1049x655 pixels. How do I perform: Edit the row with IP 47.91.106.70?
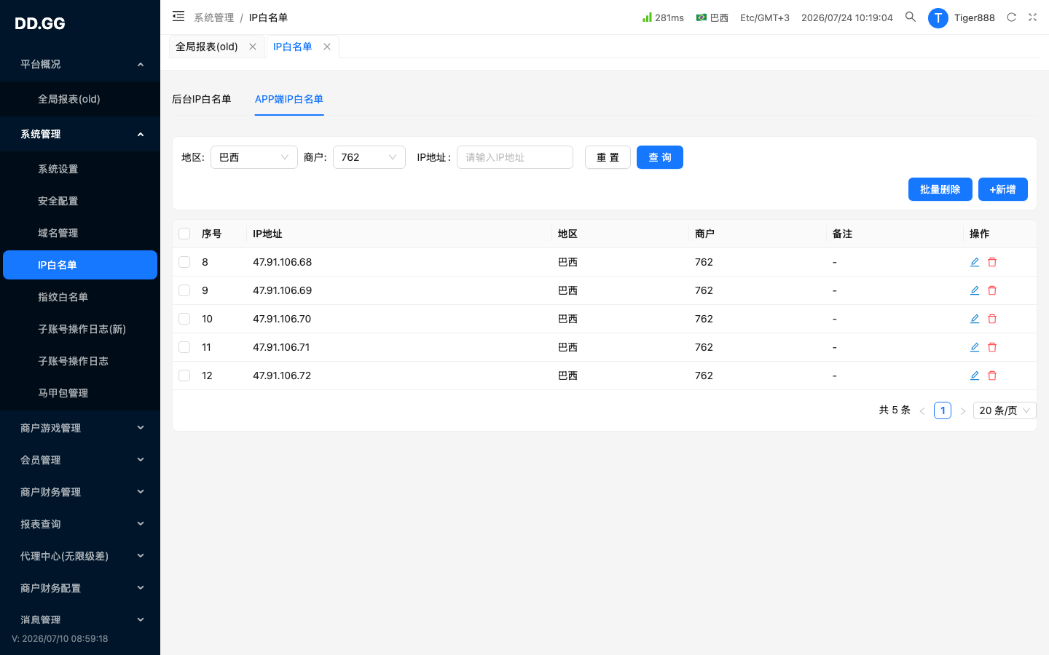tap(975, 319)
